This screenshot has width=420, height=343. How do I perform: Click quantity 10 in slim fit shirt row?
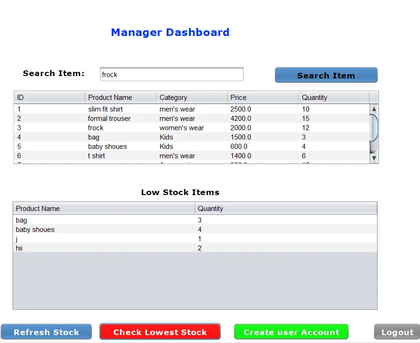(334, 109)
